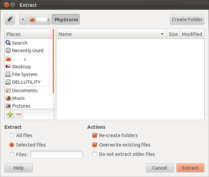Open Search in Places
209x177 pixels.
coord(29,43)
